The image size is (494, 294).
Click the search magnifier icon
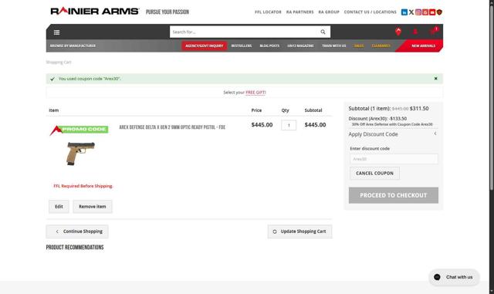click(x=323, y=32)
